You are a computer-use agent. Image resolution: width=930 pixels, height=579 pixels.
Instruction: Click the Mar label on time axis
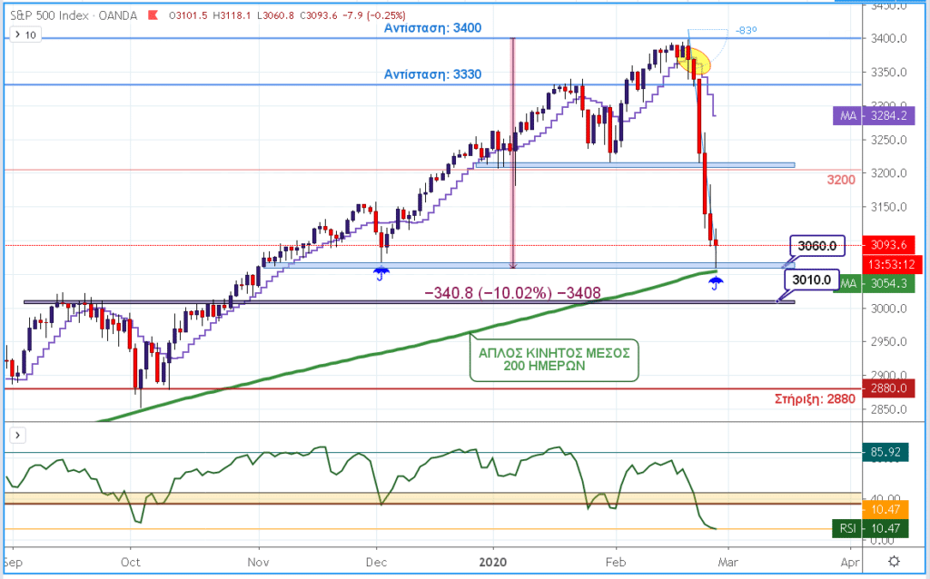[727, 562]
